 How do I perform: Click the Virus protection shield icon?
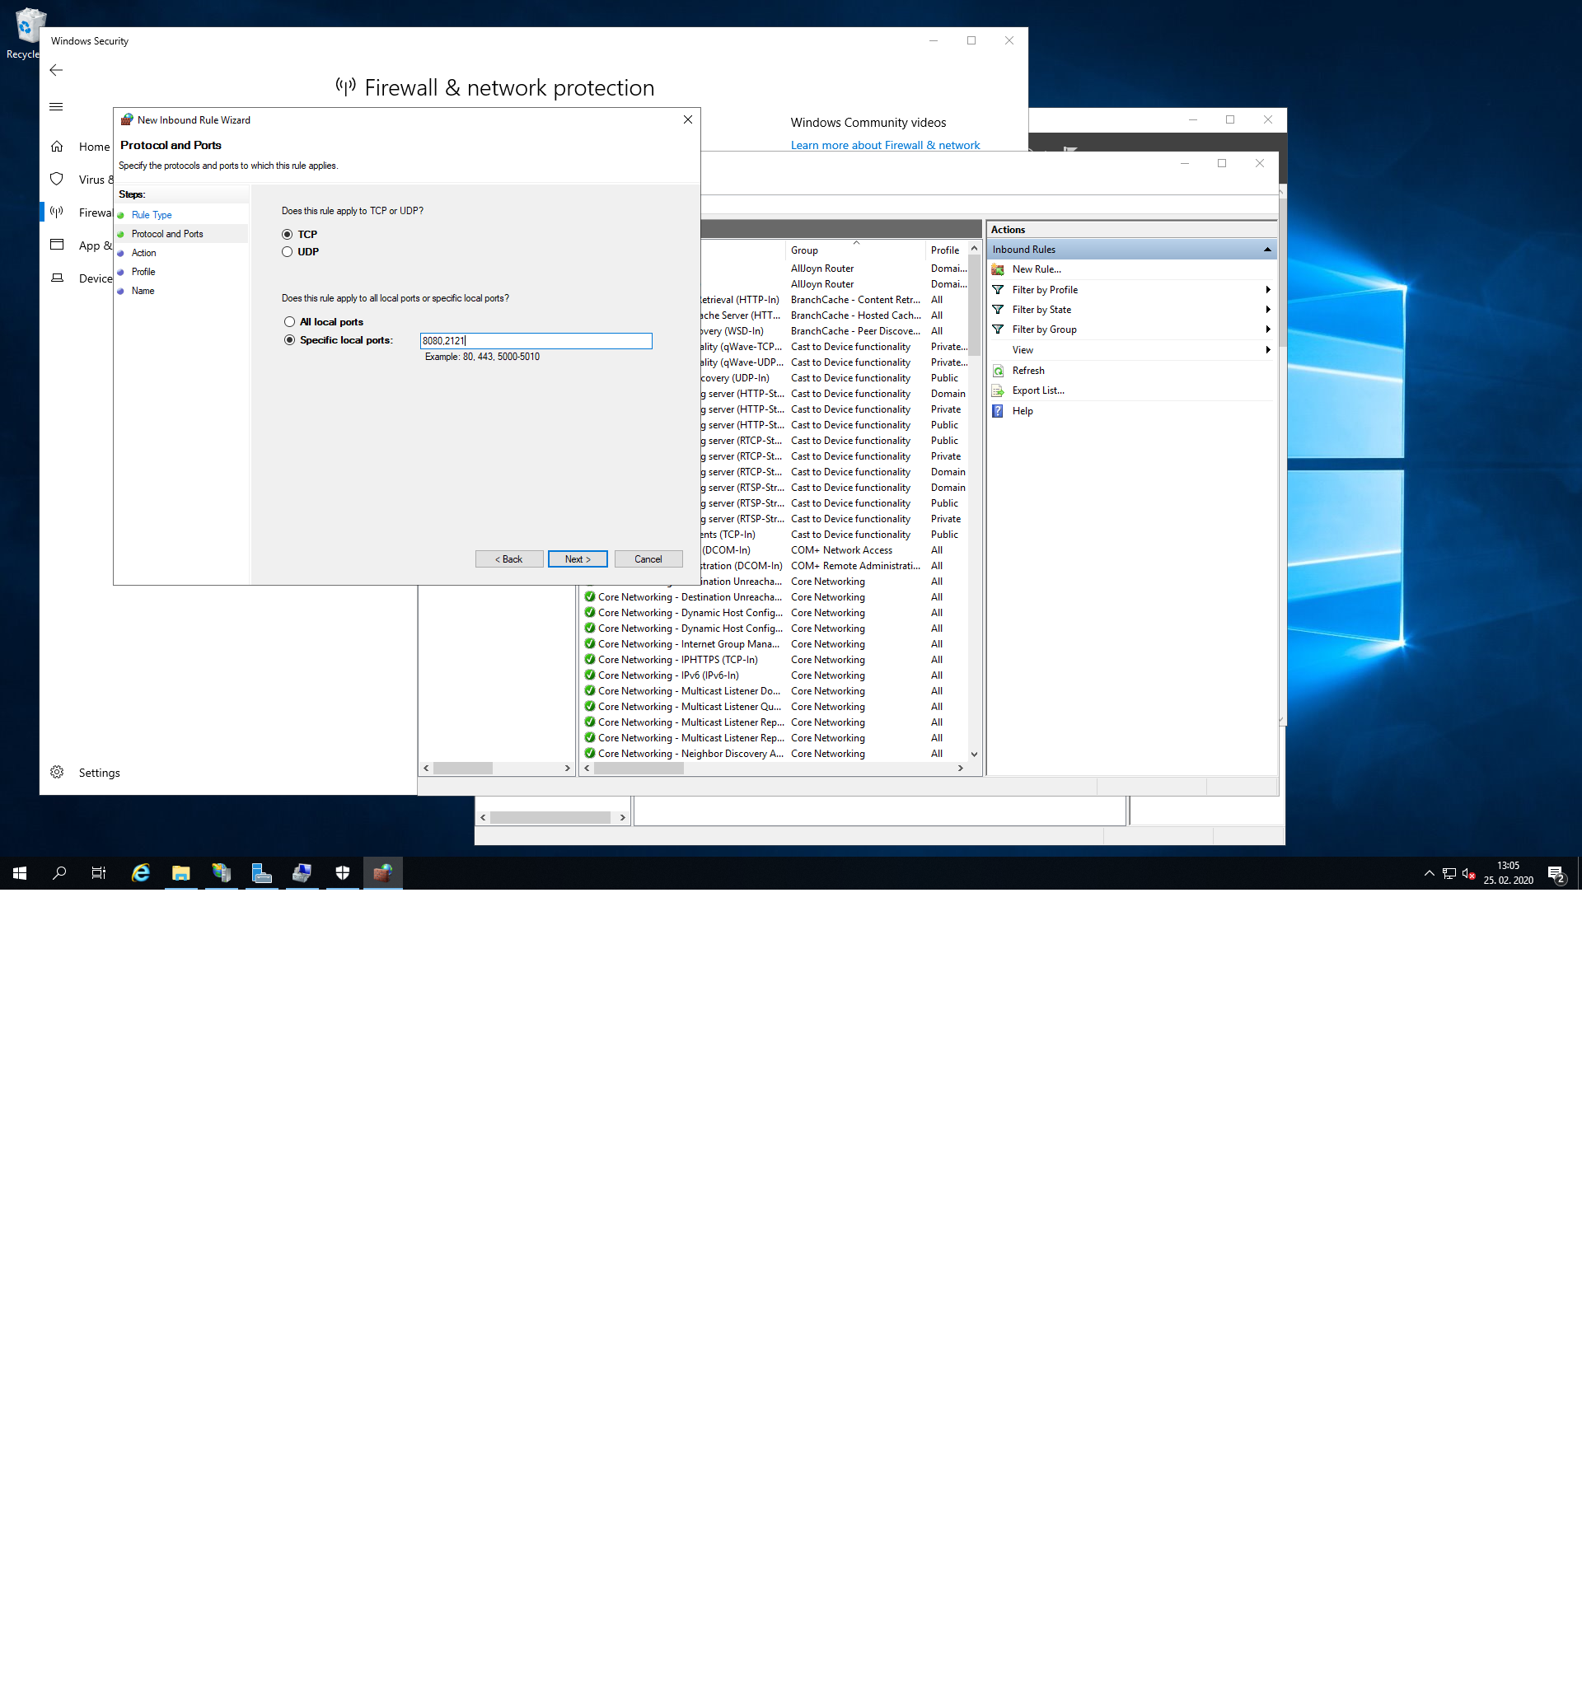coord(57,179)
